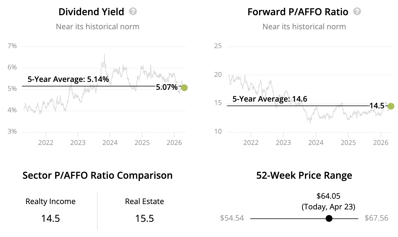Click the Realty Income ratio value 14.5
The image size is (398, 237).
pos(51,218)
